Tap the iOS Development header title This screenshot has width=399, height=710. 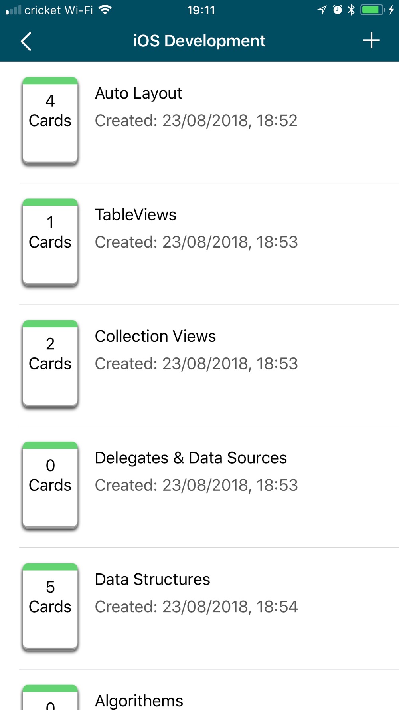(x=199, y=41)
